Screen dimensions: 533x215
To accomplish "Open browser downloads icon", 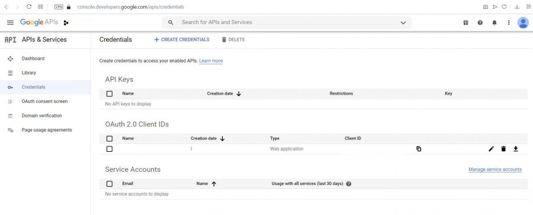I will (x=517, y=6).
